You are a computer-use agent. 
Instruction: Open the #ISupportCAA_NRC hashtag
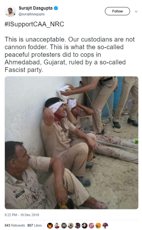[34, 24]
